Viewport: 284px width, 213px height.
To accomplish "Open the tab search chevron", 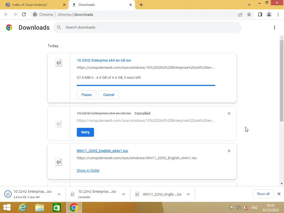I will 249,5.
